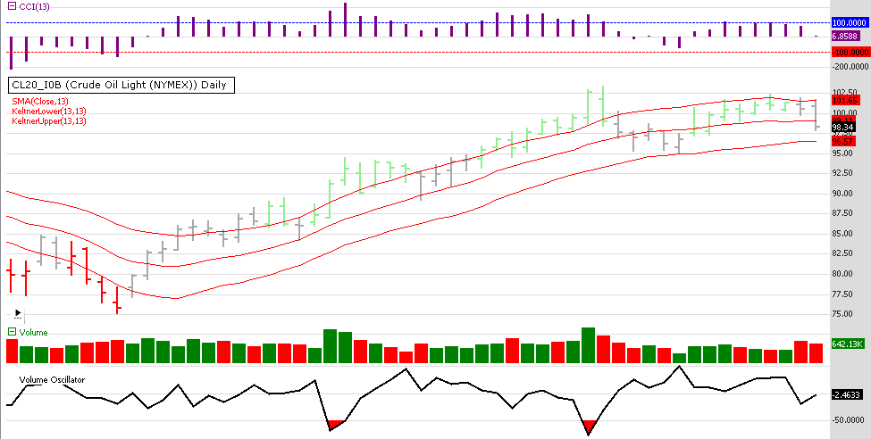The height and width of the screenshot is (439, 871).
Task: Click the CCI(13) pane label text
Action: tap(35, 4)
